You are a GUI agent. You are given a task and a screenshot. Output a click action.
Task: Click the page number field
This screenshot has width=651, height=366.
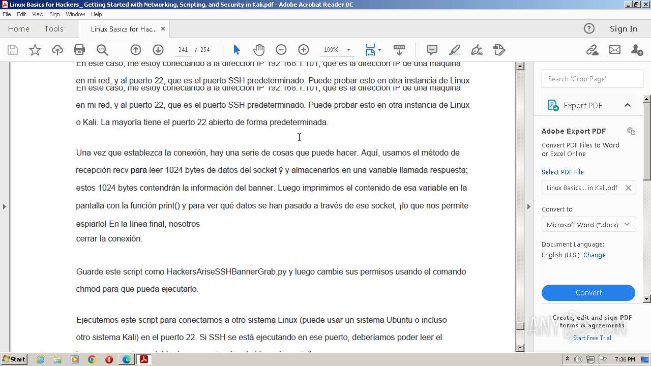183,50
